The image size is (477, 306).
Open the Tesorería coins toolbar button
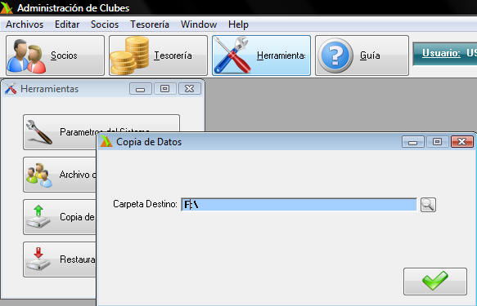pos(158,55)
